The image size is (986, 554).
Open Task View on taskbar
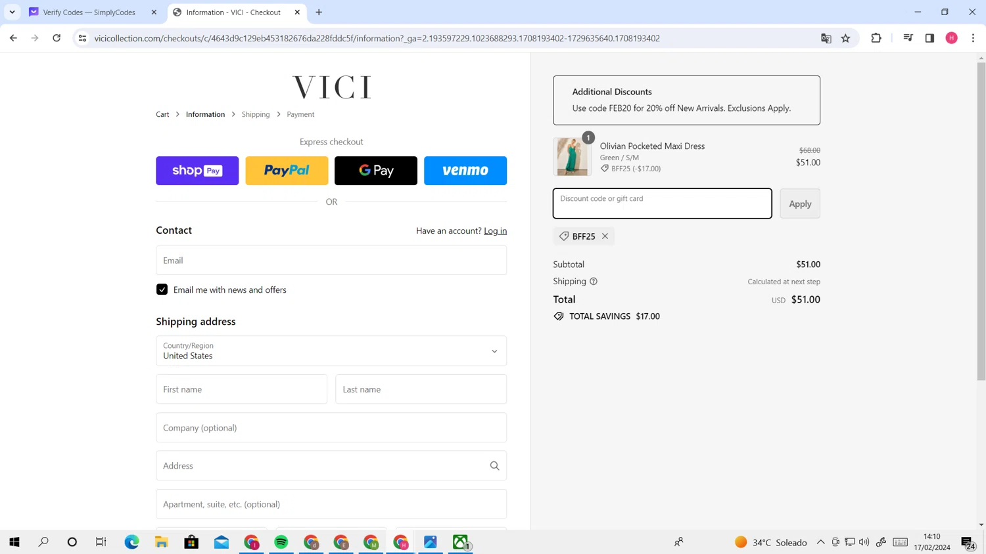pyautogui.click(x=101, y=542)
